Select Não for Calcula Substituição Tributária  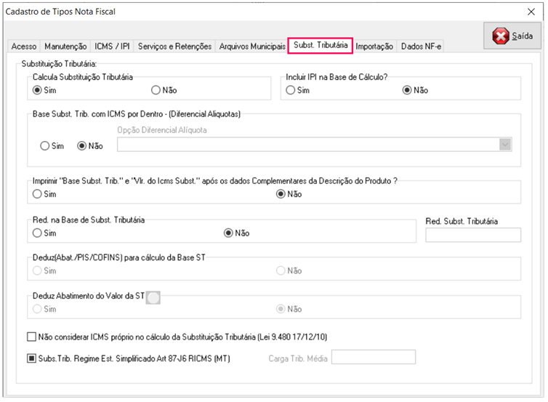pos(156,90)
